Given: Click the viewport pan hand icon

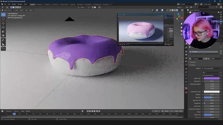Looking at the screenshot, I should tap(181, 27).
